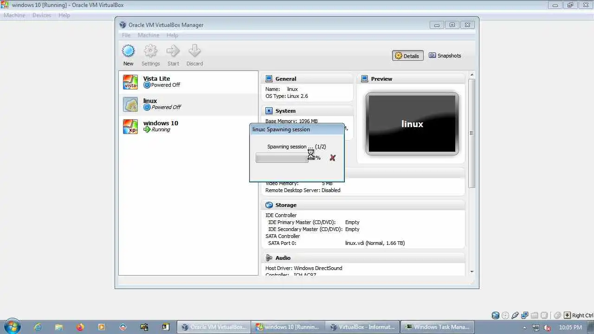Click the Preview section header
Screen dimensions: 594x334
coord(411,79)
